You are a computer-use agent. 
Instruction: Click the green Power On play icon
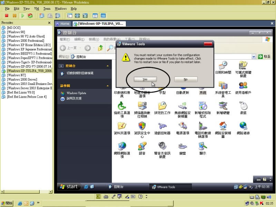22,16
